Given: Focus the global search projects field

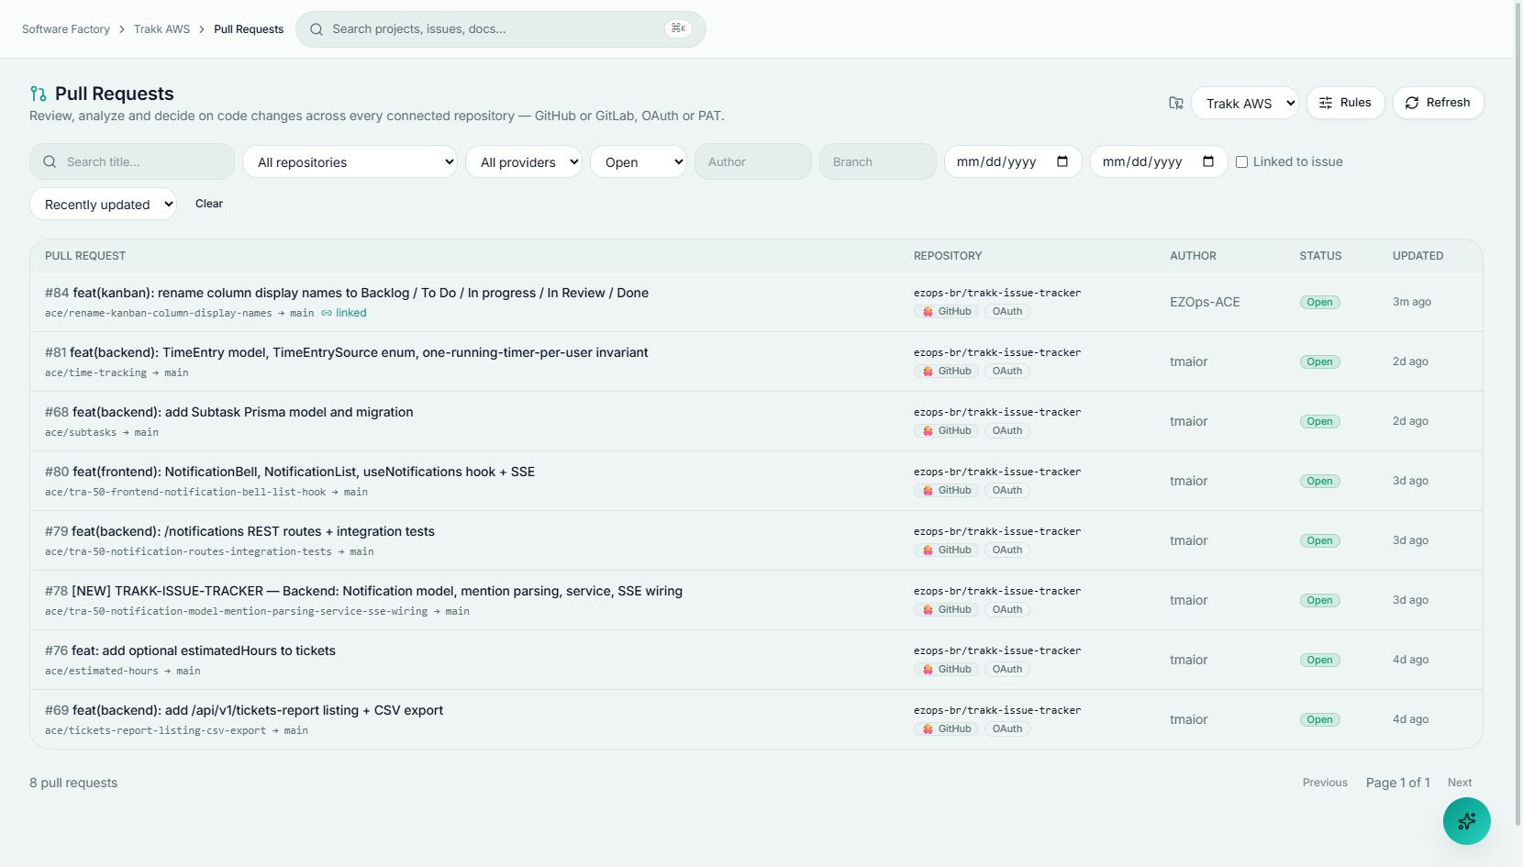Looking at the screenshot, I should coord(501,29).
